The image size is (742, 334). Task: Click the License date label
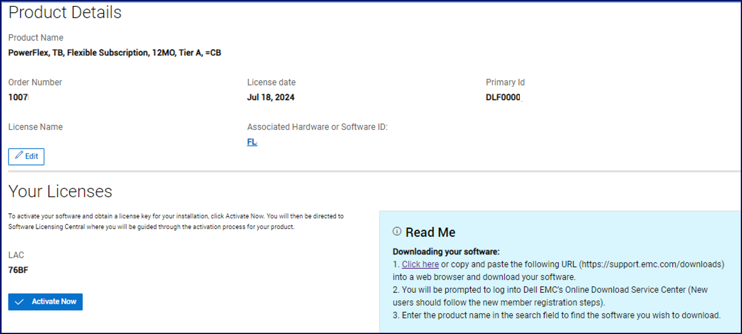pyautogui.click(x=271, y=82)
